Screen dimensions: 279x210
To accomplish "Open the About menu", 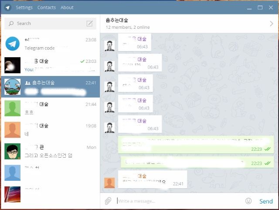I will coord(67,7).
